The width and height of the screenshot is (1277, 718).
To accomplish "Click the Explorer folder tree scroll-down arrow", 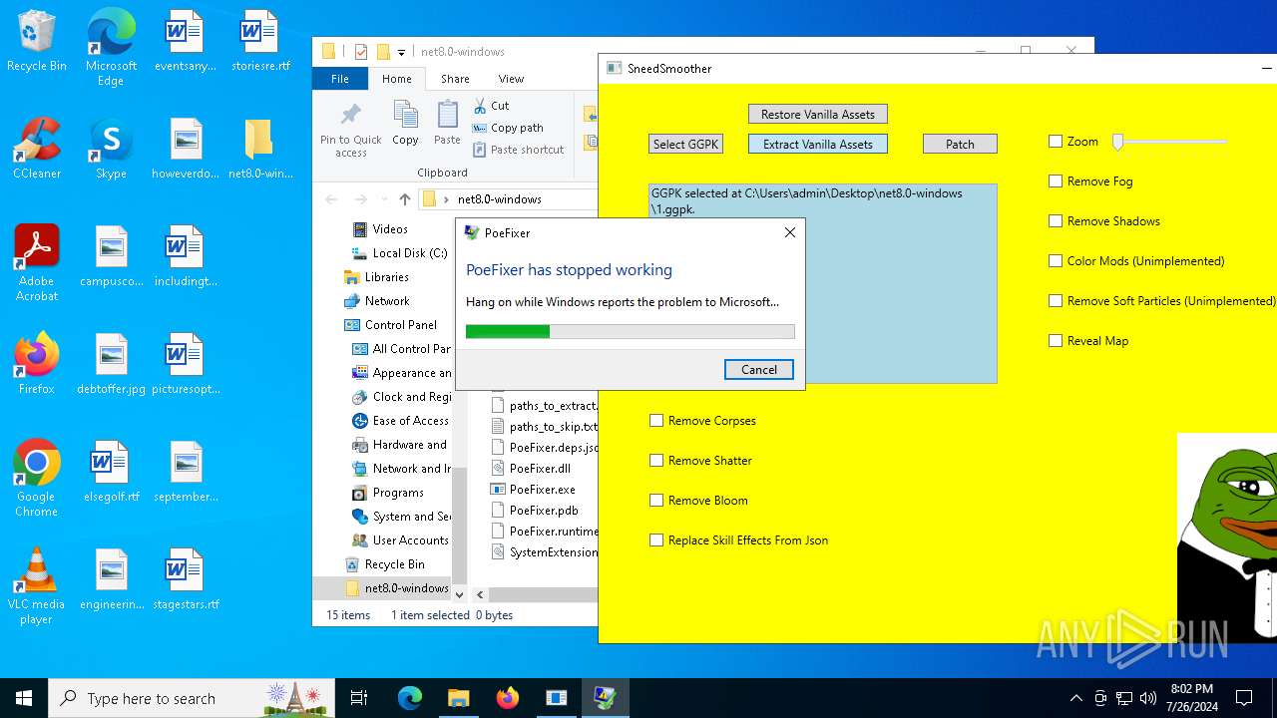I will coord(459,593).
